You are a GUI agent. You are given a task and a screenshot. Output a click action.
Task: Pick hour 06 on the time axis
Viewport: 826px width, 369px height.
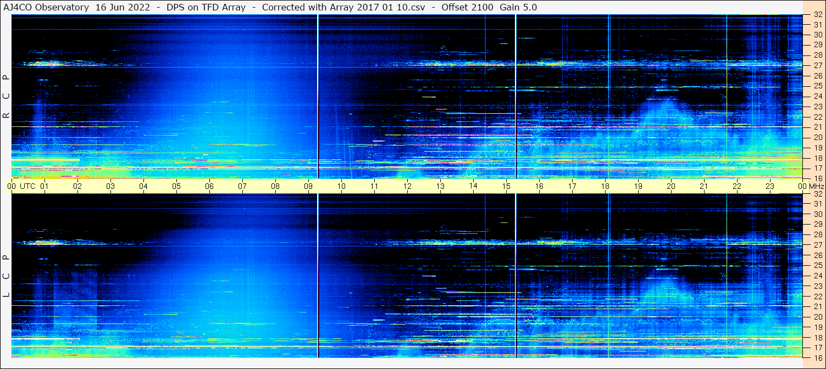(209, 186)
